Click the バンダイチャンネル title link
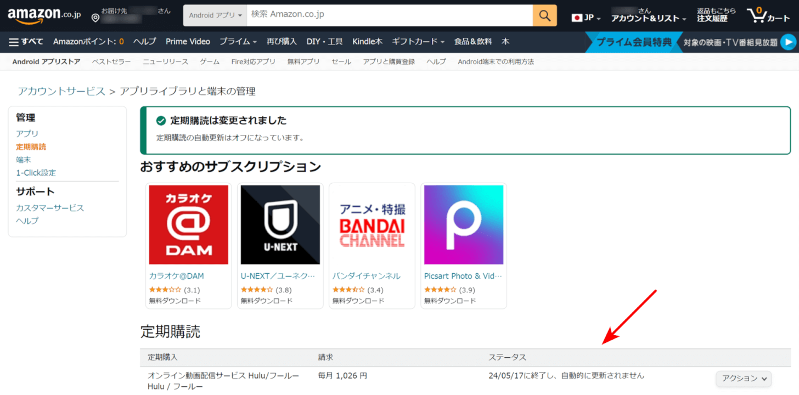Image resolution: width=799 pixels, height=395 pixels. tap(367, 276)
